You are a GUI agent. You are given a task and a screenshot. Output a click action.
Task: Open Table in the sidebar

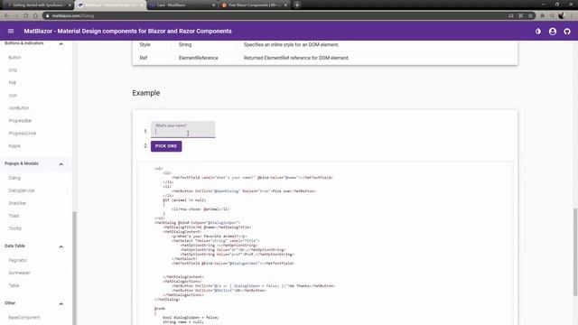pos(14,285)
